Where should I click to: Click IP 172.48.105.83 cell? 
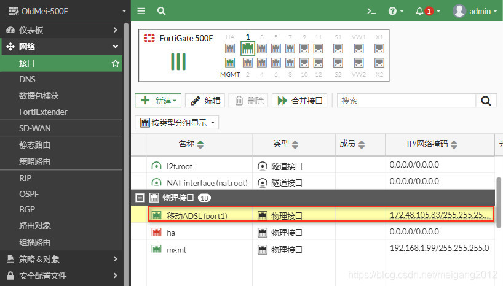pos(440,215)
